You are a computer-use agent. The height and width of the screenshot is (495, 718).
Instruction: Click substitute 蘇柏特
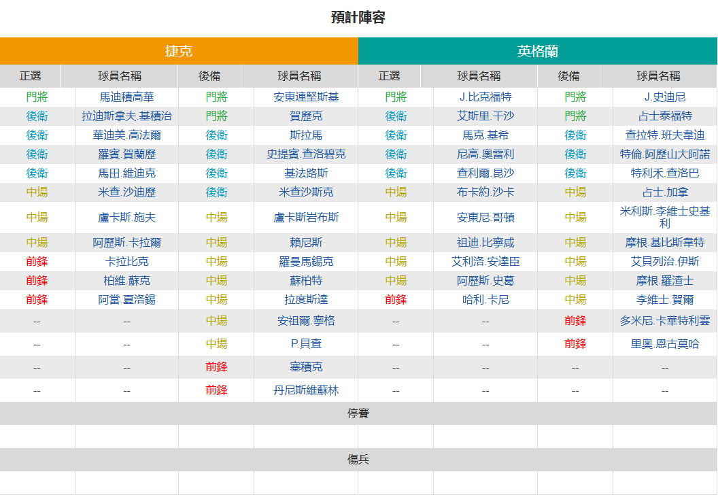tap(307, 281)
